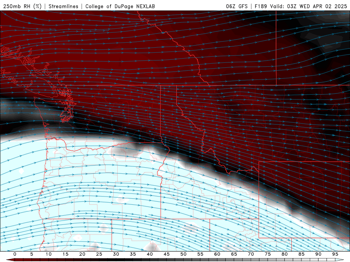Click the '10' scale label
350x262 pixels.
pyautogui.click(x=49, y=254)
